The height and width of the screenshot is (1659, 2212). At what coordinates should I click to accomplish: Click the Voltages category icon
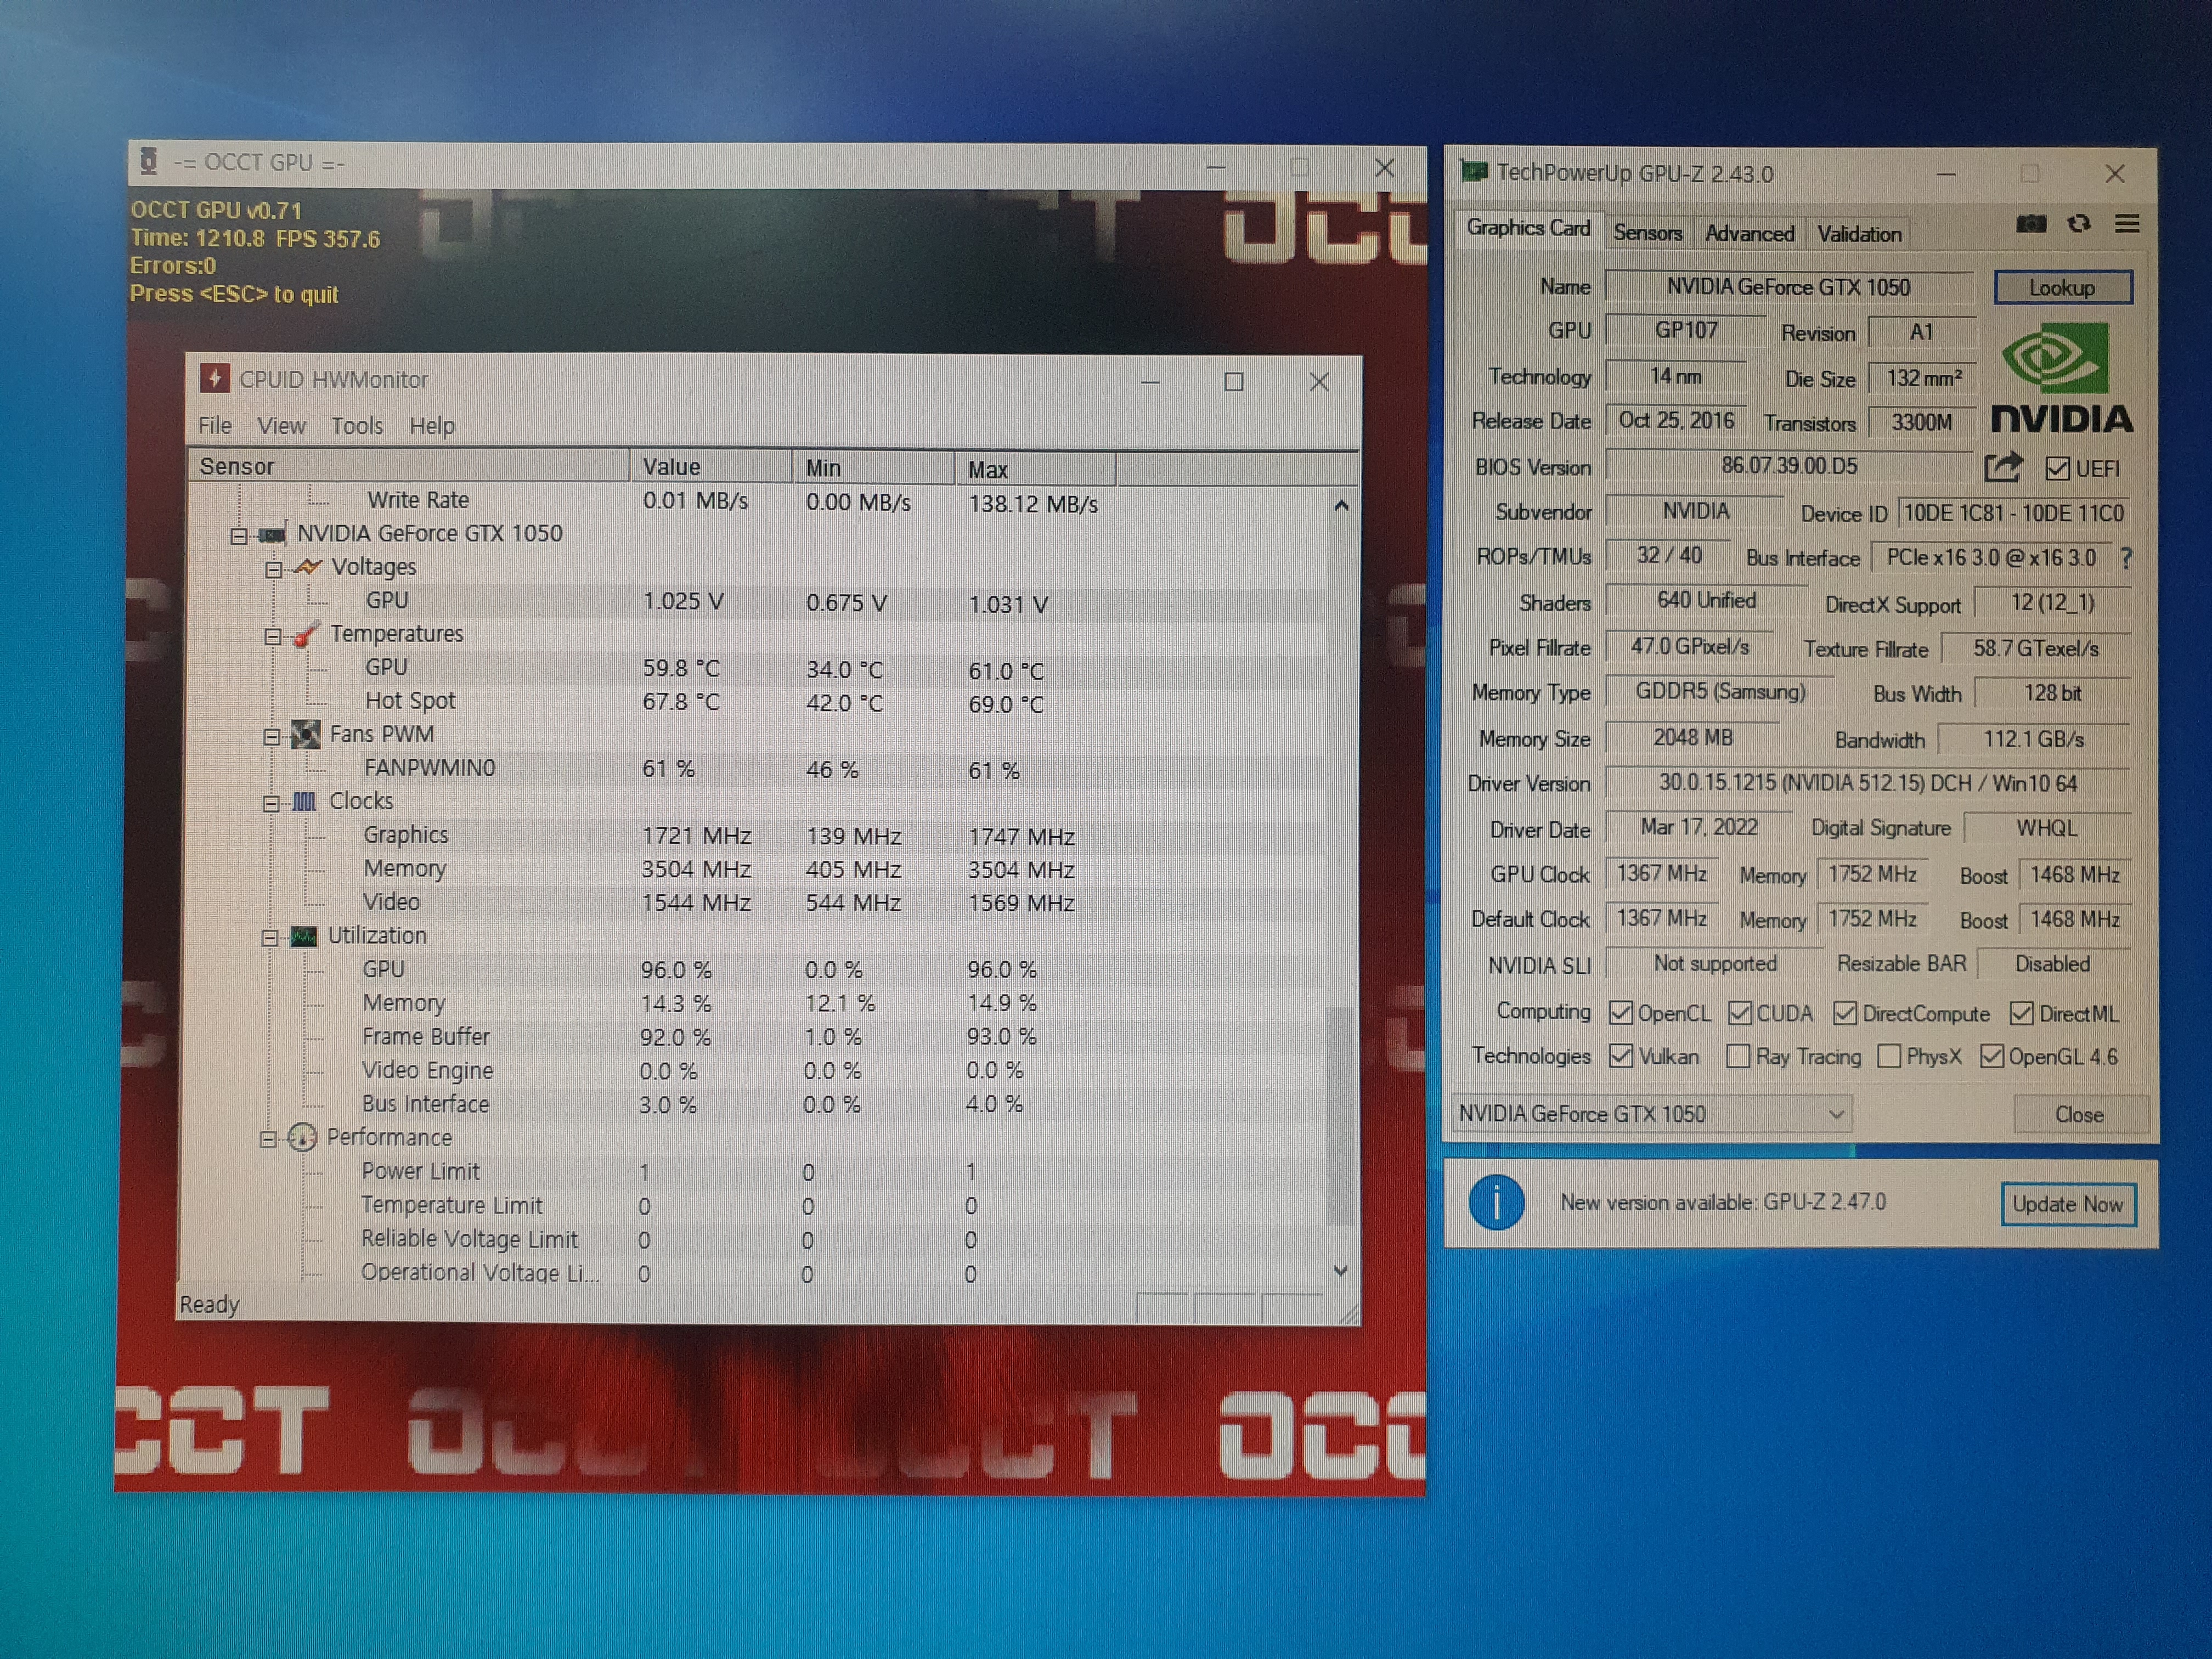pos(307,567)
